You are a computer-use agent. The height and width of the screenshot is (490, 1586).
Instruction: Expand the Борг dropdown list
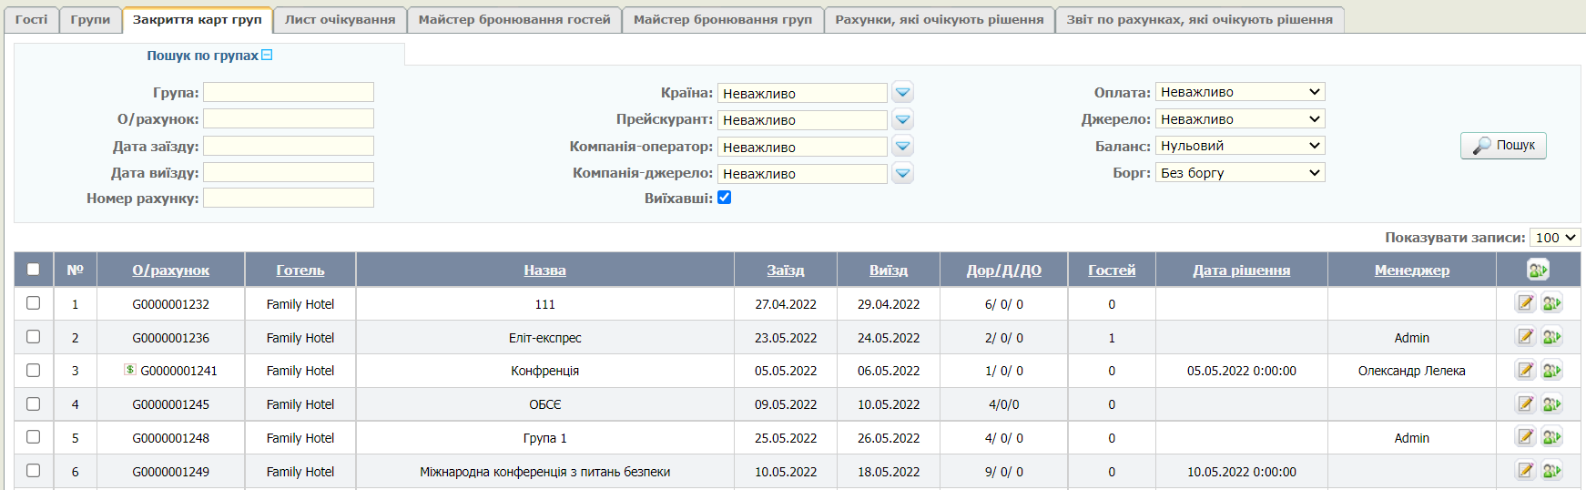click(1239, 173)
